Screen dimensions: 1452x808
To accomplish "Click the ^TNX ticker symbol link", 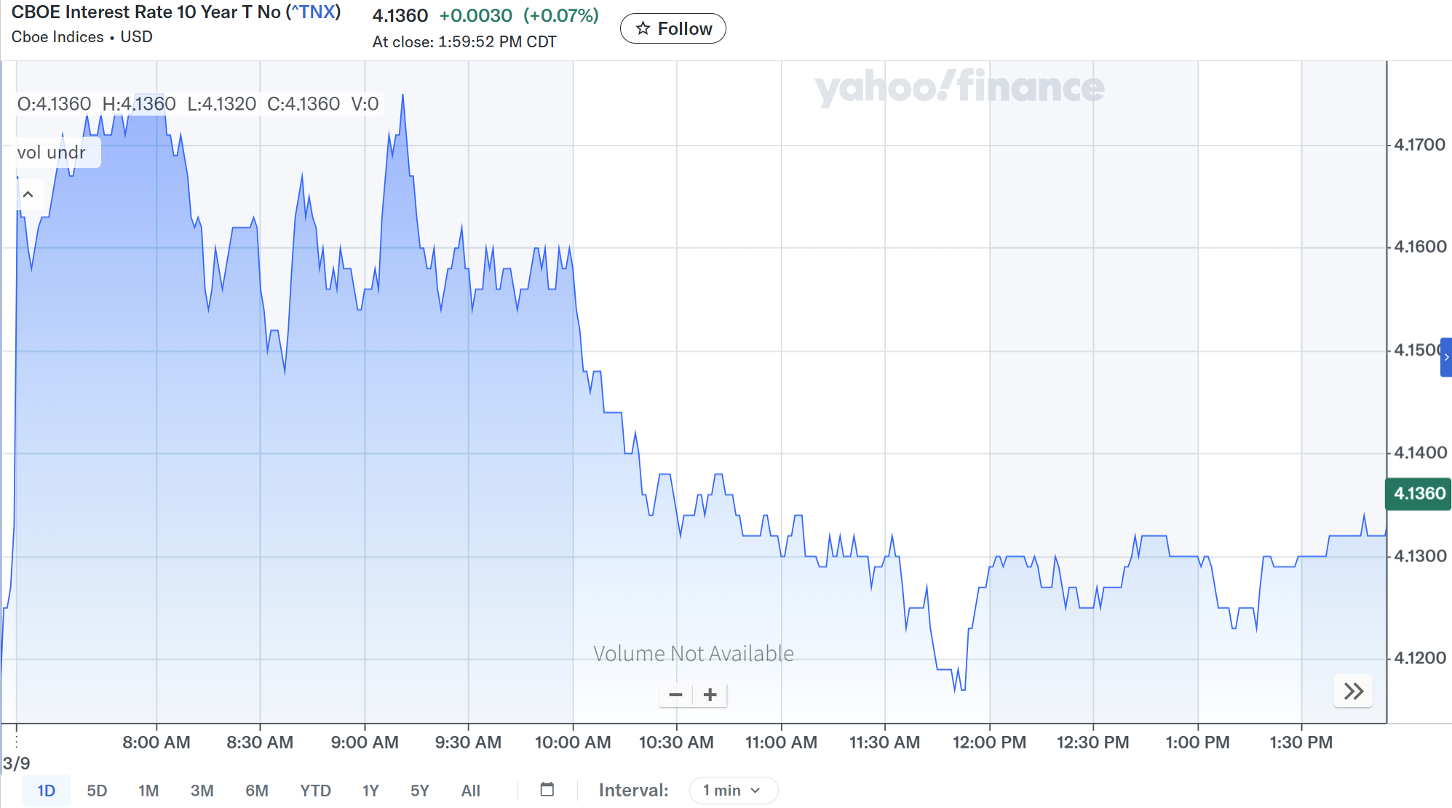I will (313, 12).
